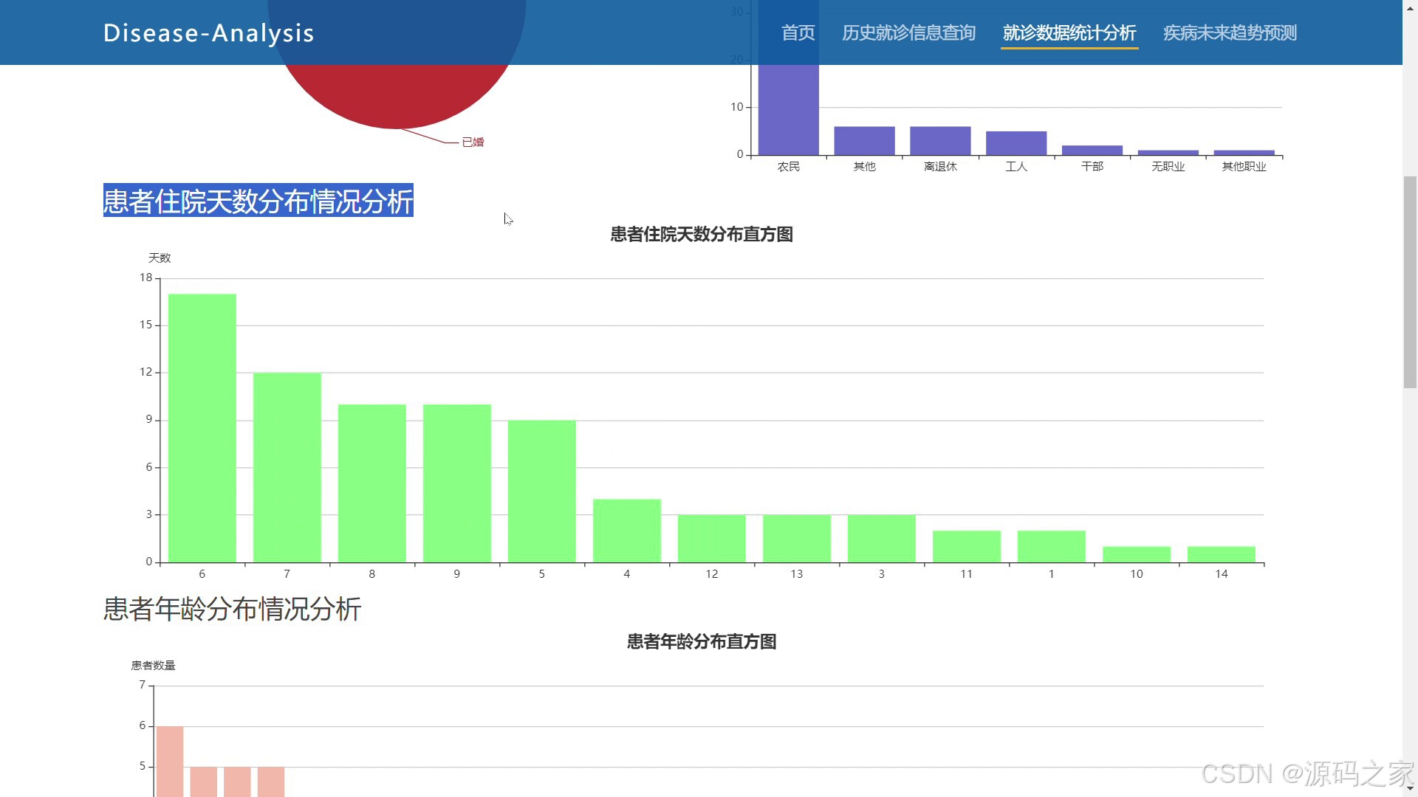Select 就诊数据统计分析 tab
The width and height of the screenshot is (1418, 797).
(x=1069, y=32)
